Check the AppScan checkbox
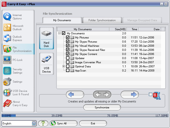 pos(68,70)
